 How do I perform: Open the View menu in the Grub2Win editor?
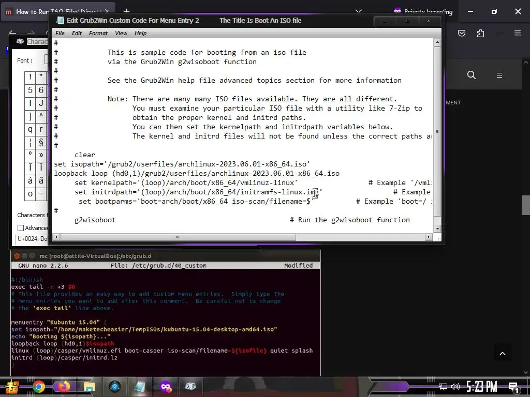[121, 33]
